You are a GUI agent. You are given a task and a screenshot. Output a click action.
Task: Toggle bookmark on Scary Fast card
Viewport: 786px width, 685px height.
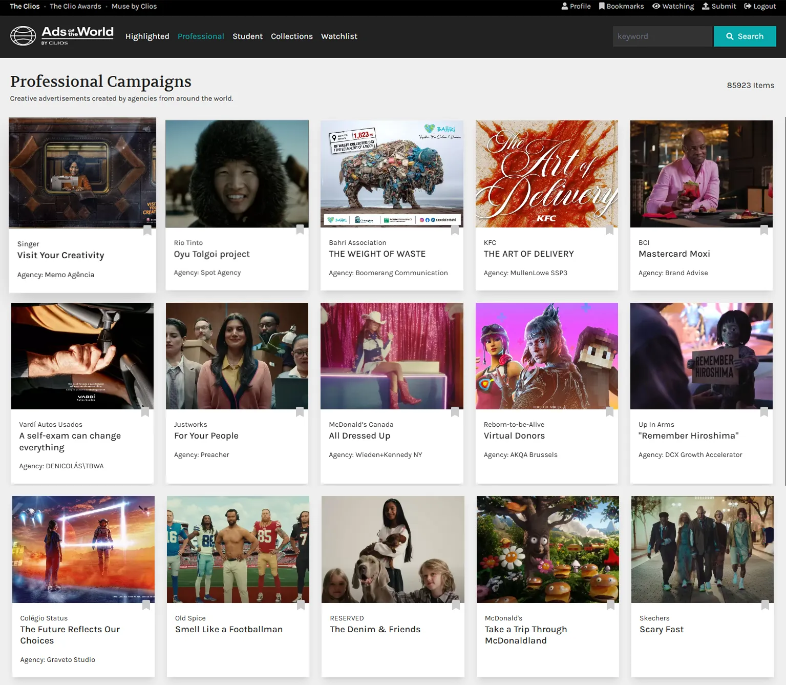[765, 605]
